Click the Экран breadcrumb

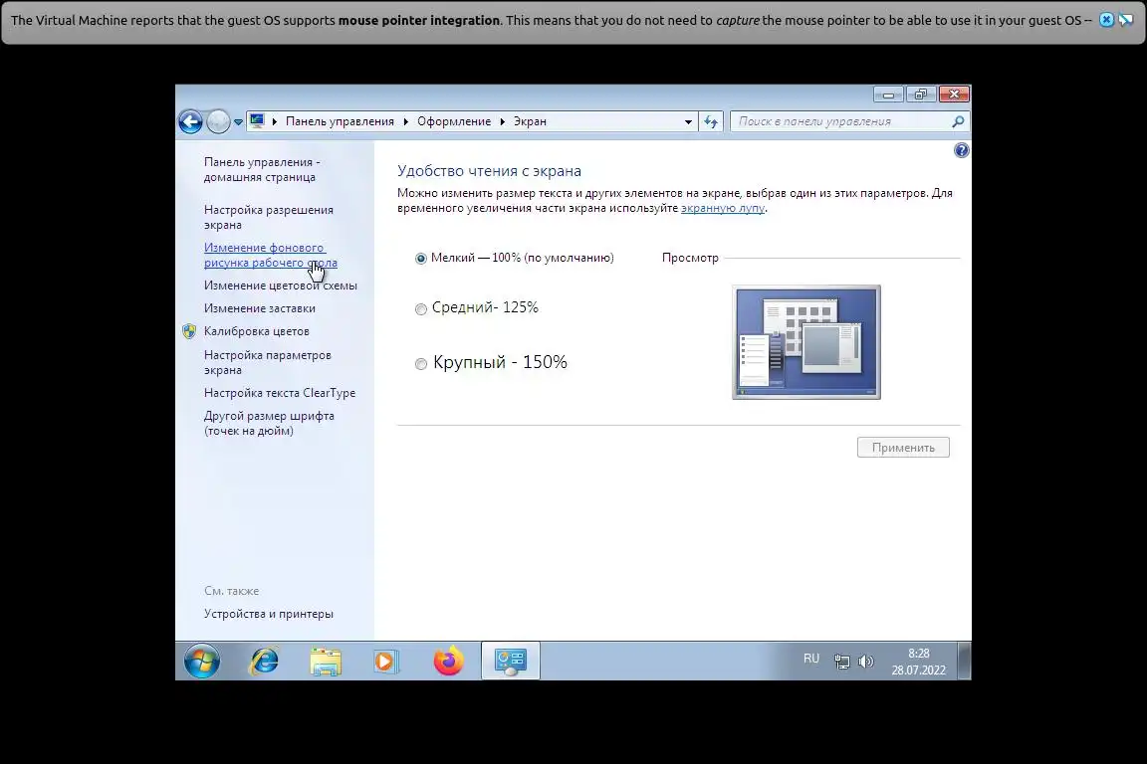530,121
